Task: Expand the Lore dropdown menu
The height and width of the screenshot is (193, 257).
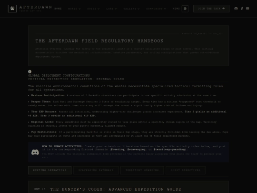Action: [111, 9]
